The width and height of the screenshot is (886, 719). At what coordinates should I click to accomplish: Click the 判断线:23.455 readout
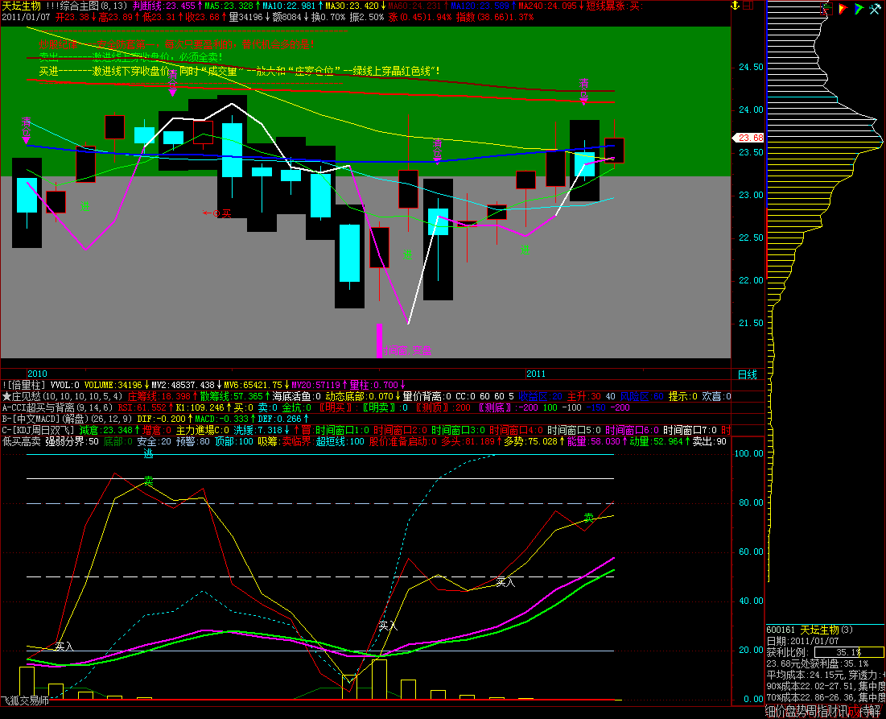[x=164, y=6]
